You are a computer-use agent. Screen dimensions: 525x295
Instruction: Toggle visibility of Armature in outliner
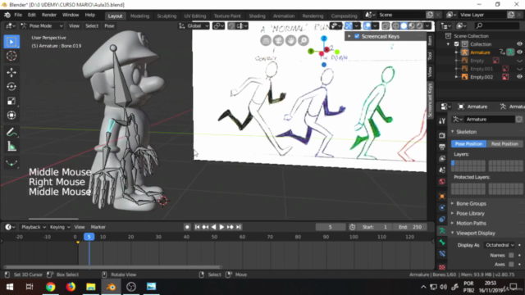pos(519,52)
